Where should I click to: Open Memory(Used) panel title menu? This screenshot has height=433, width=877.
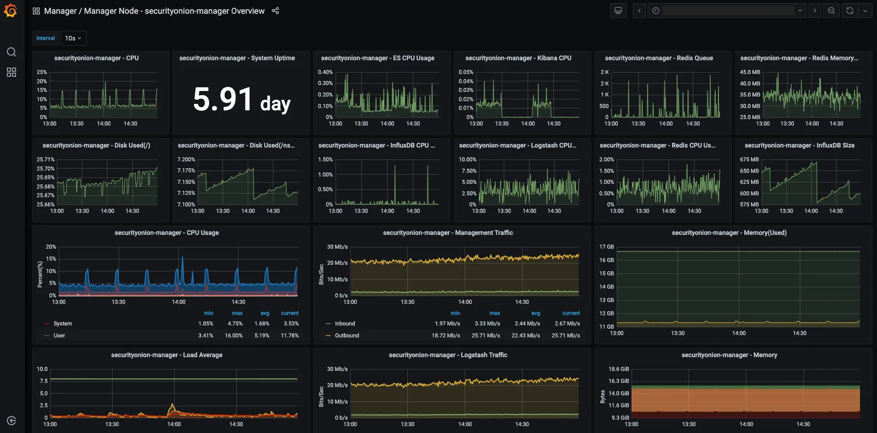pos(729,233)
